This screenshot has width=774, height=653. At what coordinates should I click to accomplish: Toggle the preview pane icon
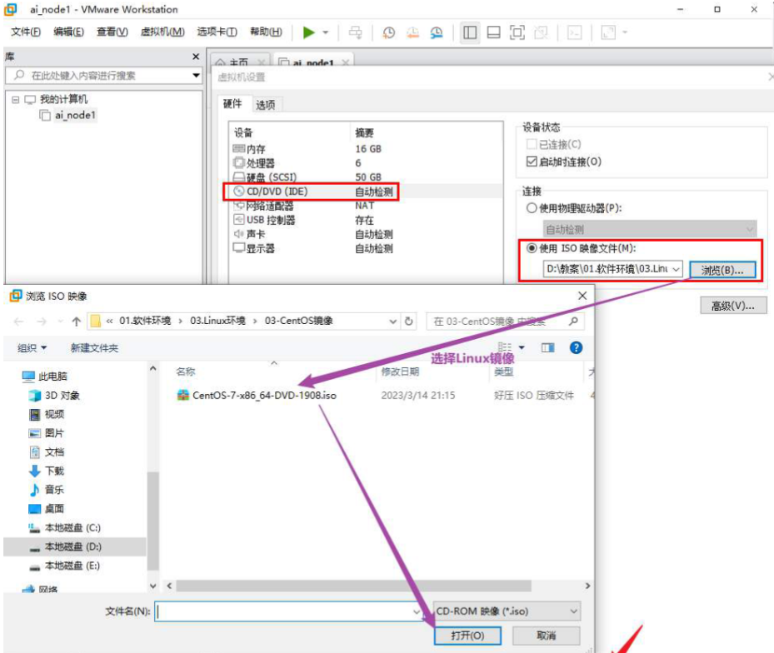point(548,348)
